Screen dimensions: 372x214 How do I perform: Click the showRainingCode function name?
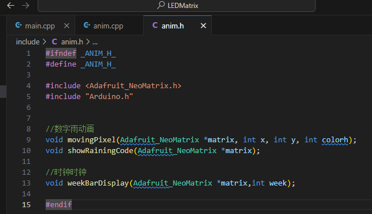coord(100,151)
